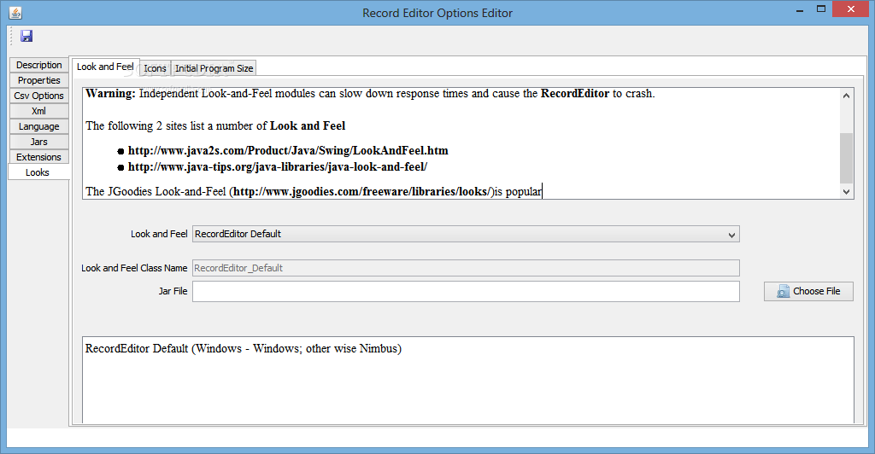This screenshot has height=454, width=875.
Task: Open the Jars side tab
Action: (x=39, y=142)
